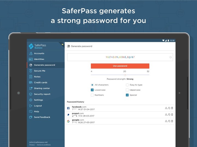Select the Easy to type option

127,85
